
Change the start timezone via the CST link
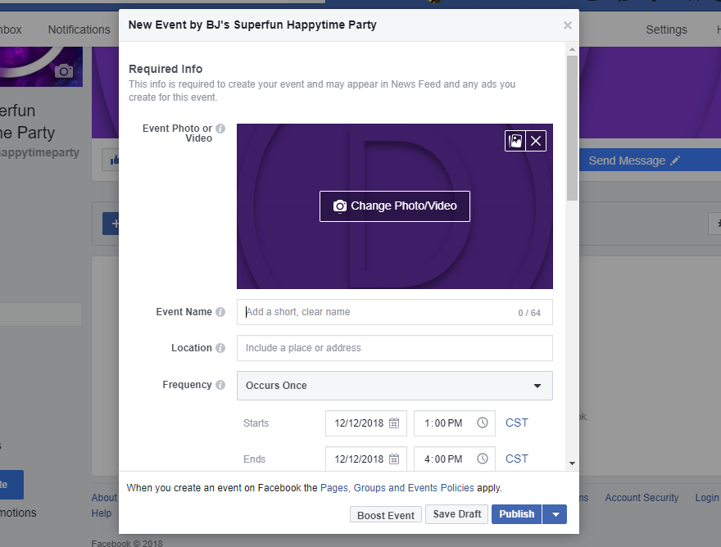coord(516,423)
